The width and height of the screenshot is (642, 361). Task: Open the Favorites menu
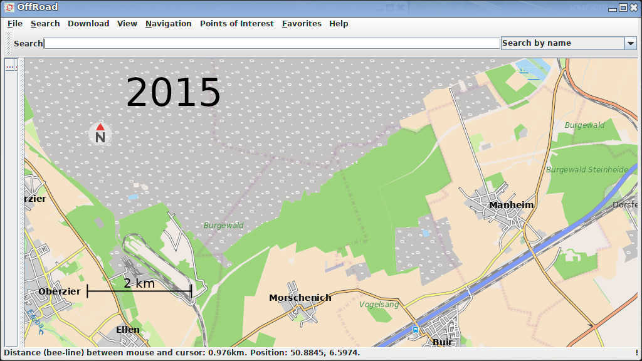pyautogui.click(x=301, y=24)
